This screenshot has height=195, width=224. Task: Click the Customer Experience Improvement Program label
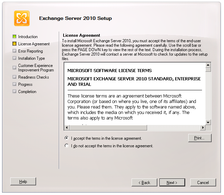point(36,68)
